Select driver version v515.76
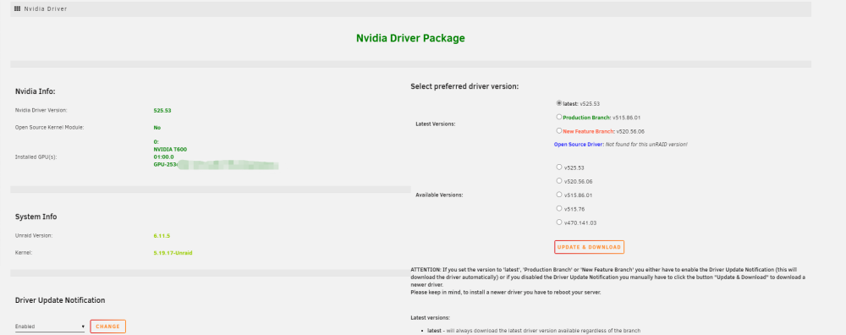This screenshot has width=846, height=335. (x=559, y=208)
